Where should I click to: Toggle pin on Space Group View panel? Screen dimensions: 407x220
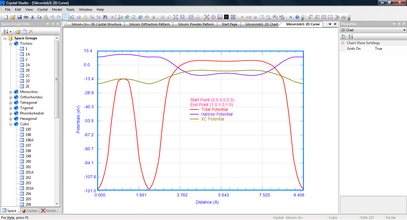53,24
